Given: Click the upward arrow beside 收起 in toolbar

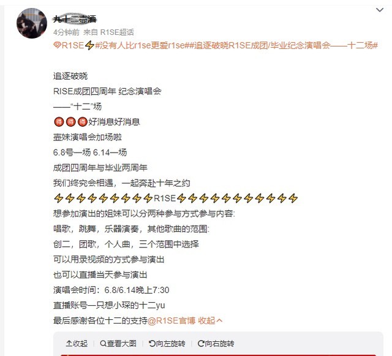Looking at the screenshot, I should tap(69, 344).
